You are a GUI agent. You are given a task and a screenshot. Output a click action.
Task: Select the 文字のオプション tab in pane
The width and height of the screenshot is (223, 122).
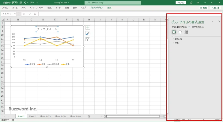[x=198, y=27]
